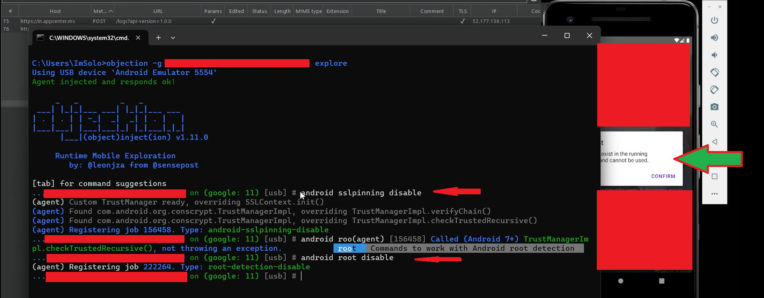764x298 pixels.
Task: Rotate the emulator left
Action: click(x=714, y=72)
